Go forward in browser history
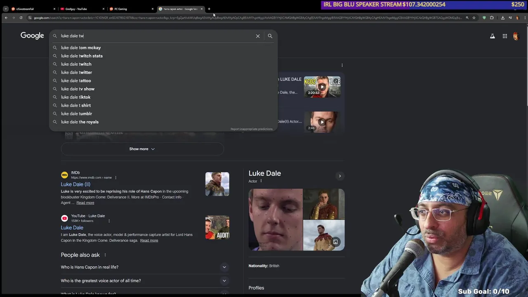The height and width of the screenshot is (297, 528). pyautogui.click(x=14, y=18)
